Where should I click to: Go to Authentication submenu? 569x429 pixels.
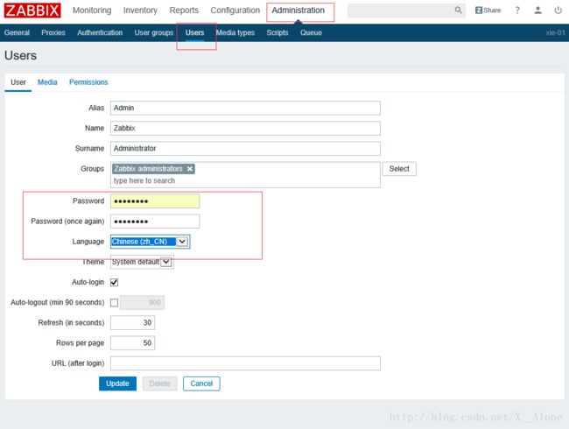click(100, 32)
